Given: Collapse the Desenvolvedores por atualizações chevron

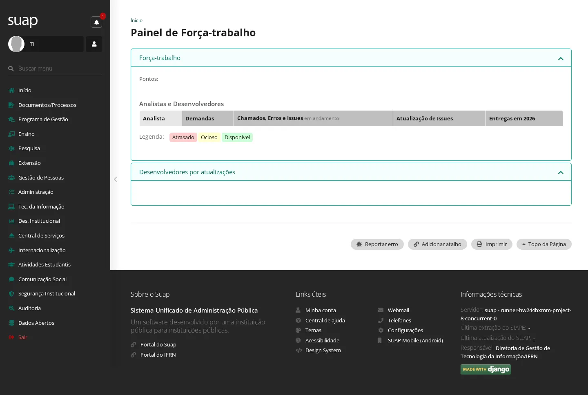Looking at the screenshot, I should [x=561, y=173].
